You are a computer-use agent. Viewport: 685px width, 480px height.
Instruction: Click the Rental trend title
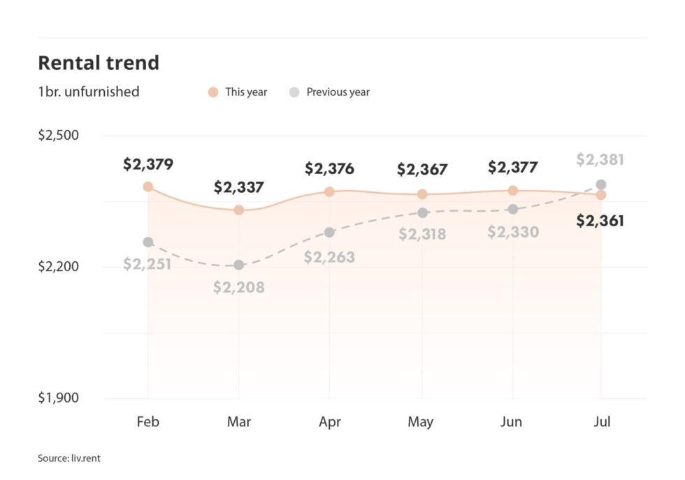99,63
